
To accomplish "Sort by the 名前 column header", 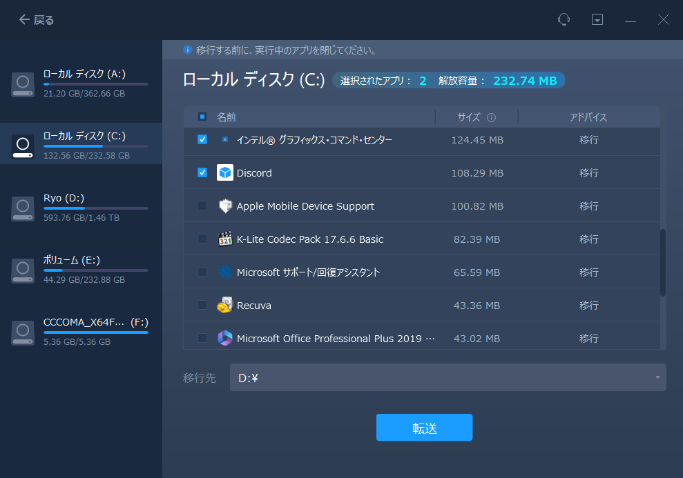I will click(227, 117).
